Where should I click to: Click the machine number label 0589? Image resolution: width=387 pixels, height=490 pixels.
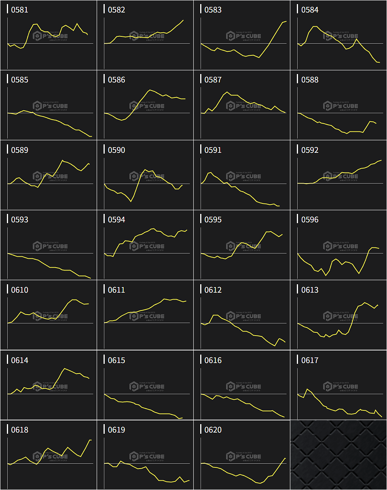coord(20,150)
